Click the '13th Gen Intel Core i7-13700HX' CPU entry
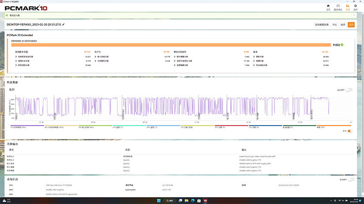Image resolution: width=364 pixels, height=204 pixels. coord(59,185)
